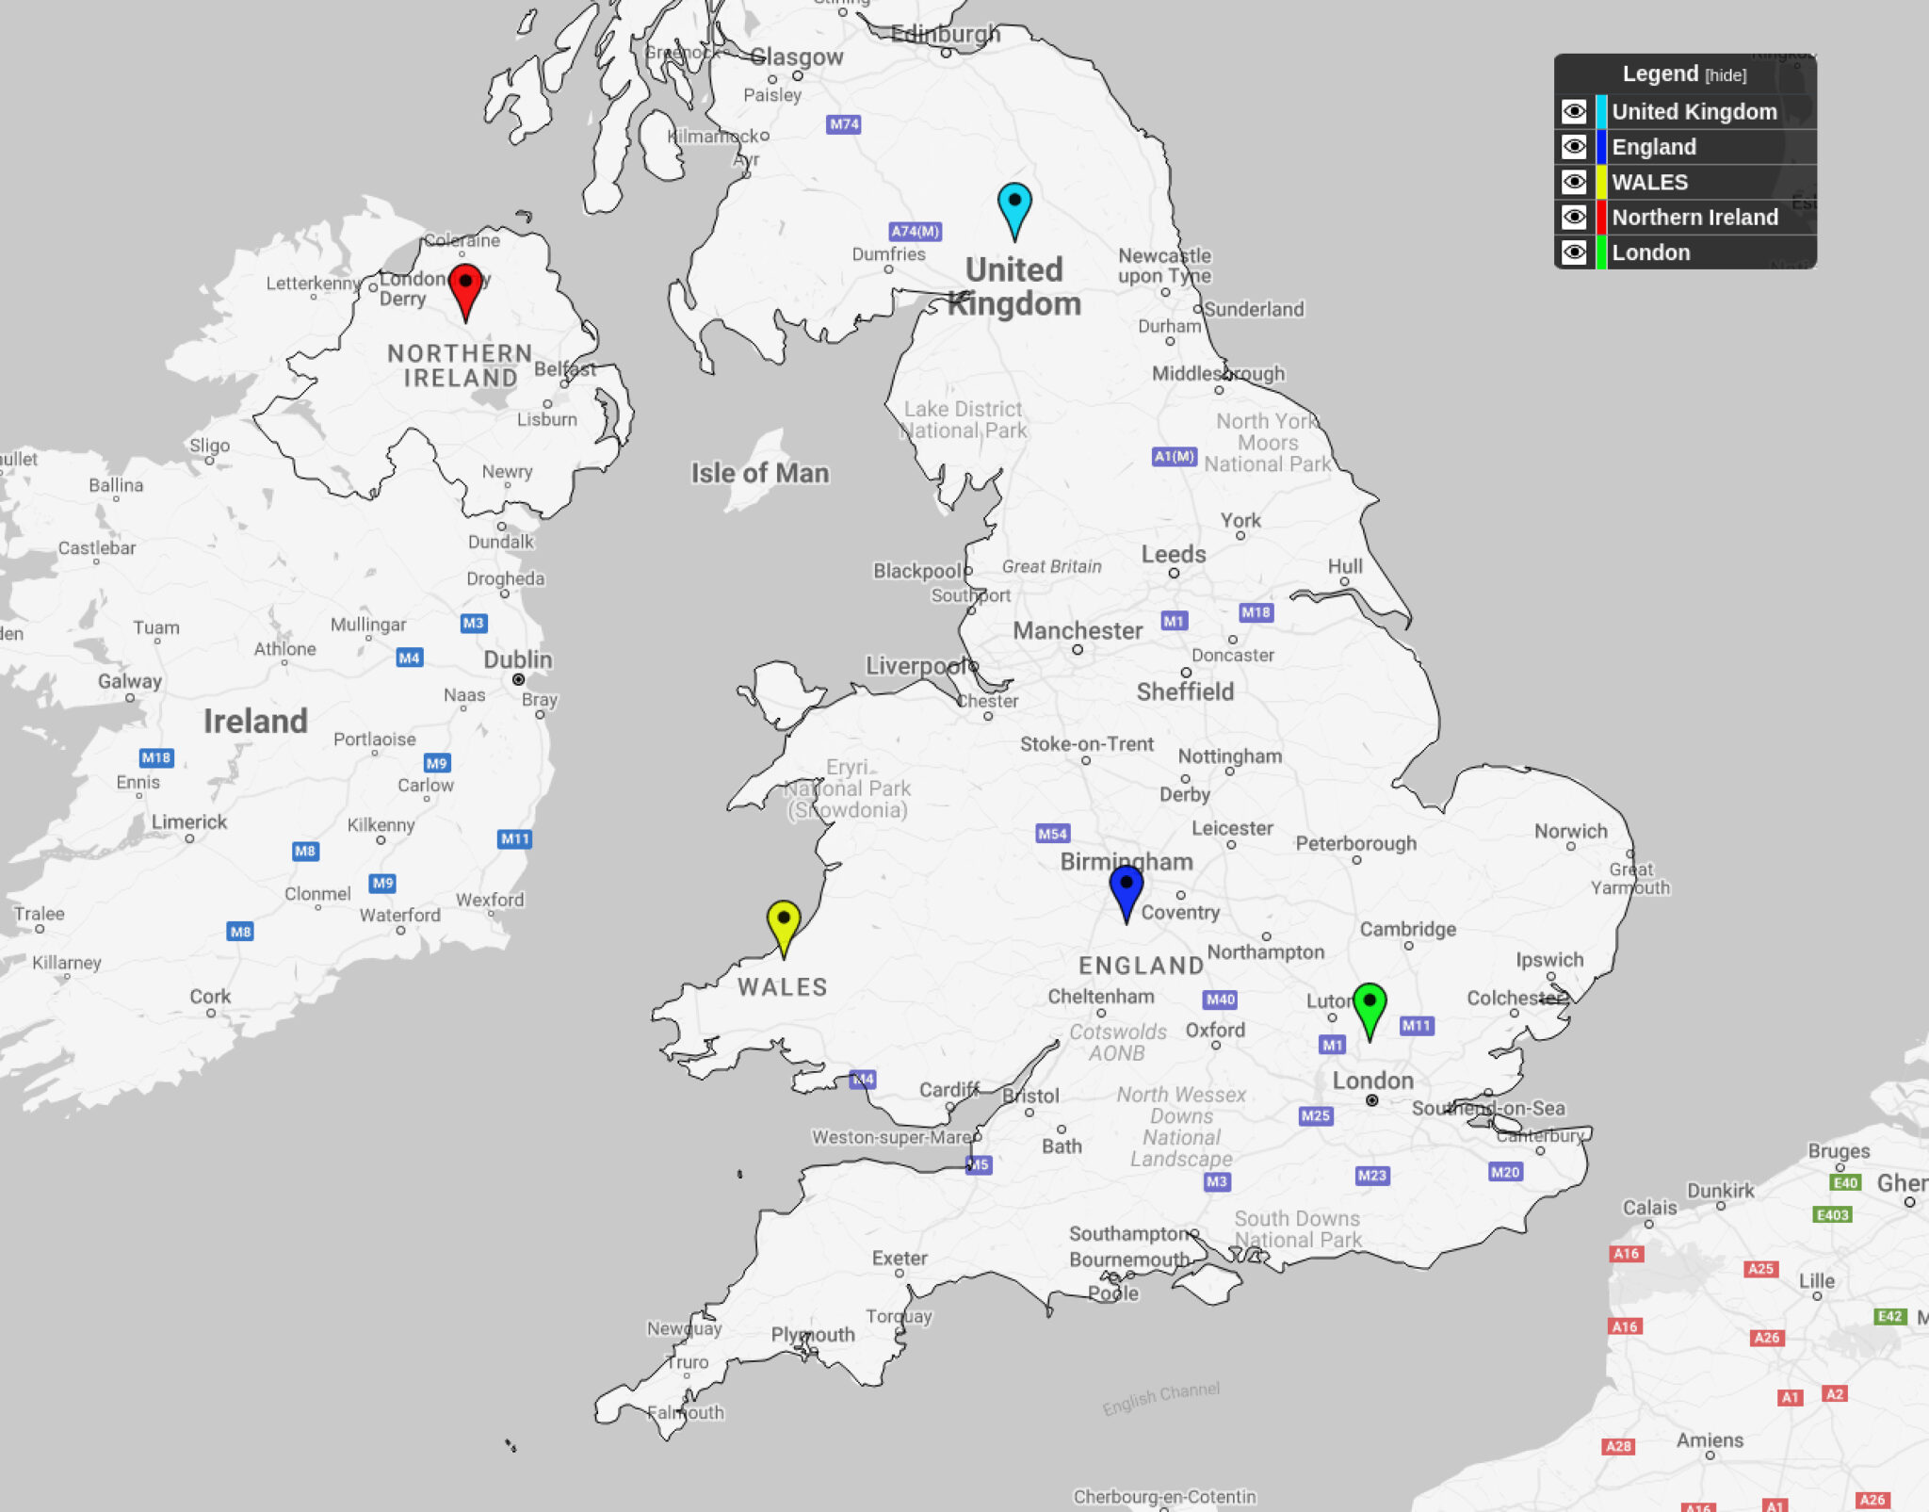Toggle visibility eye for England
Screen dimensions: 1929x1512
[1574, 147]
